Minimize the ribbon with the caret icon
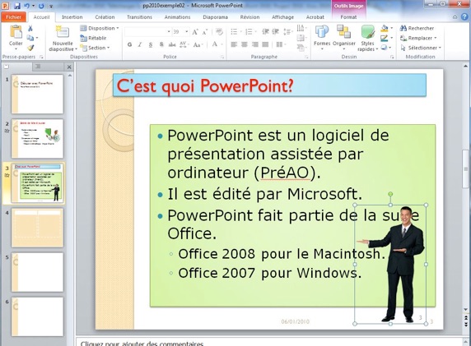The width and height of the screenshot is (471, 346). click(455, 17)
